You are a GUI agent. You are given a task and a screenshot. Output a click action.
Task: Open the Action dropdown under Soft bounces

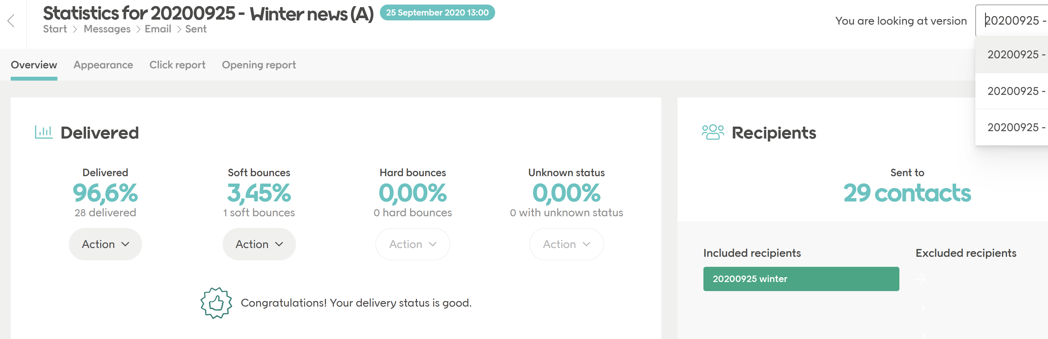tap(259, 244)
